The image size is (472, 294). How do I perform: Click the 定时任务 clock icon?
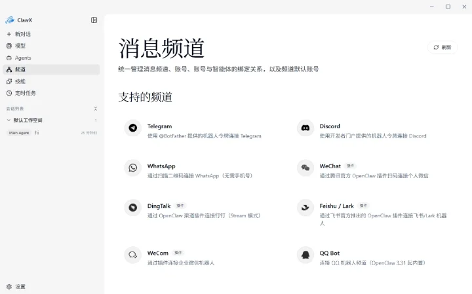(x=9, y=93)
